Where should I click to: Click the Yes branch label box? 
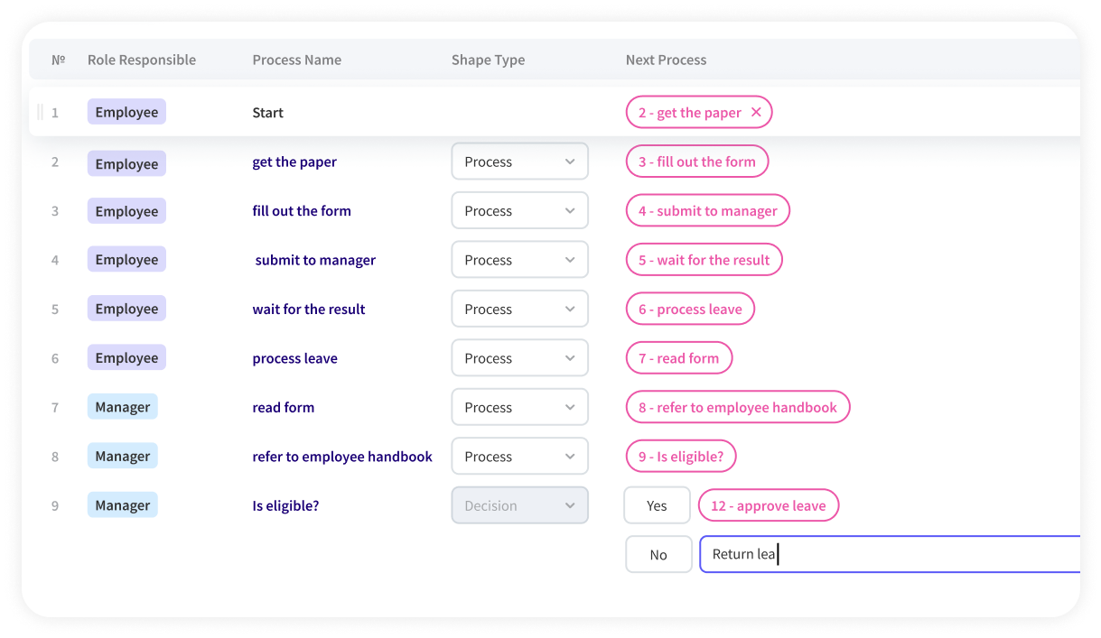click(x=657, y=506)
